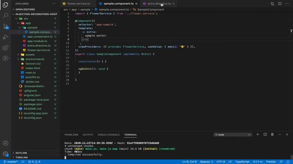
Task: Open angular.json file
Action: [32, 95]
